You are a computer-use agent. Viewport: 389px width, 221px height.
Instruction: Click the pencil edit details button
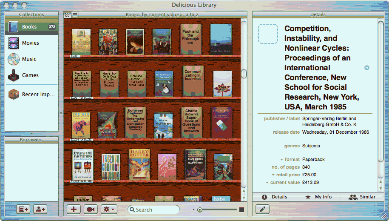pyautogui.click(x=262, y=210)
